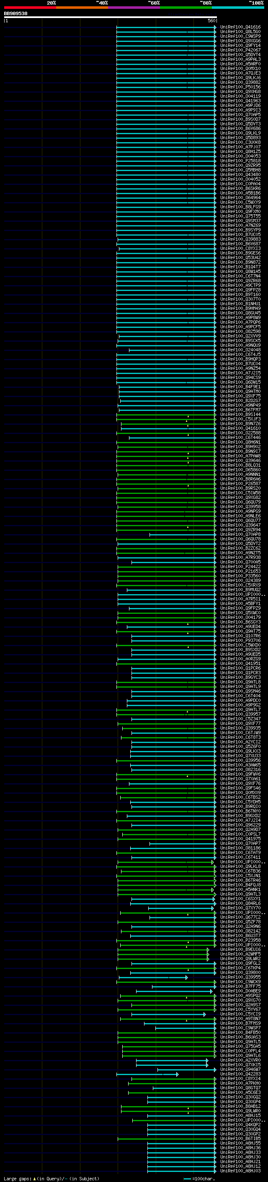Select hit UniRef100_Q39935
The height and width of the screenshot is (1182, 268).
(240, 728)
